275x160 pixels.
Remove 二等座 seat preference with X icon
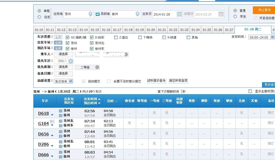(97, 67)
